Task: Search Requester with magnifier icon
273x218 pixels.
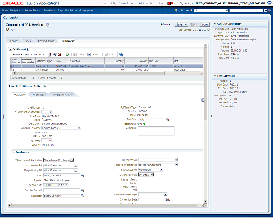Action: point(83,196)
